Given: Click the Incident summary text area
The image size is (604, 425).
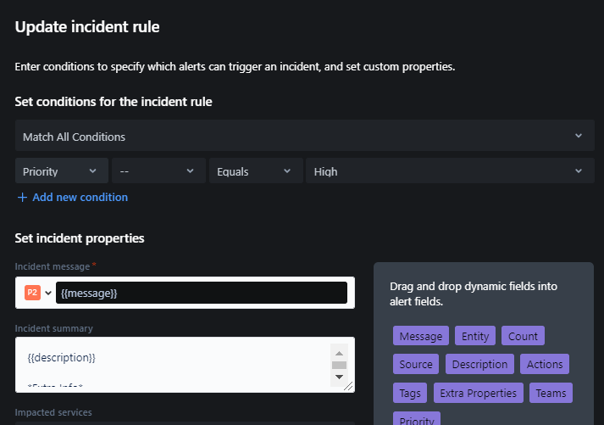Looking at the screenshot, I should click(x=185, y=365).
